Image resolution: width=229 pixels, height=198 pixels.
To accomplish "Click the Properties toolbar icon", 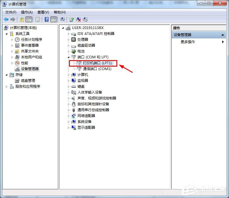I will (37, 19).
